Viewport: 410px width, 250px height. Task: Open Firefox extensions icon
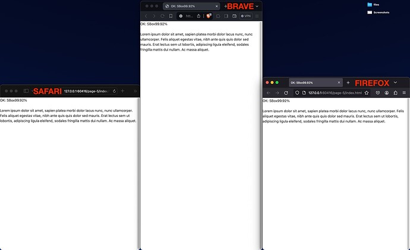(x=395, y=93)
